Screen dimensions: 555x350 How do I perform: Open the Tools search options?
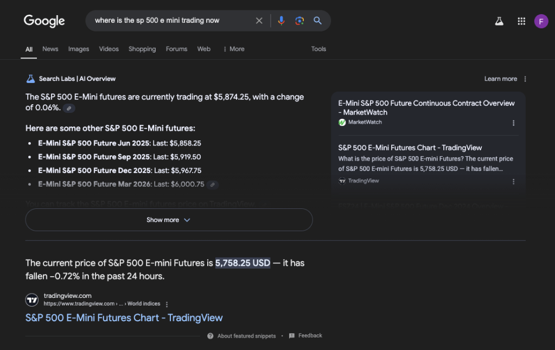click(318, 49)
